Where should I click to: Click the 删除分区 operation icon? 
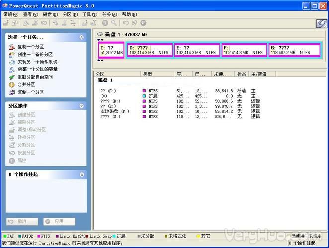click(12, 122)
